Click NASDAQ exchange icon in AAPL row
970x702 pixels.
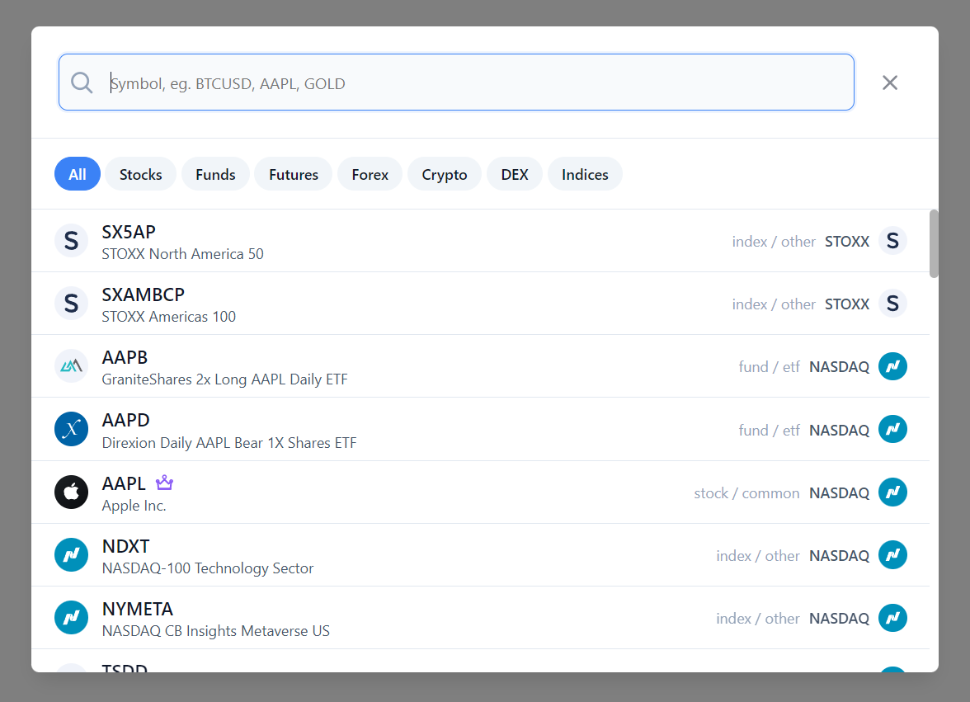[x=892, y=492]
